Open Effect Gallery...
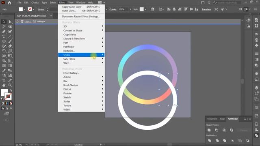Image resolution: width=260 pixels, height=146 pixels. coord(81,73)
